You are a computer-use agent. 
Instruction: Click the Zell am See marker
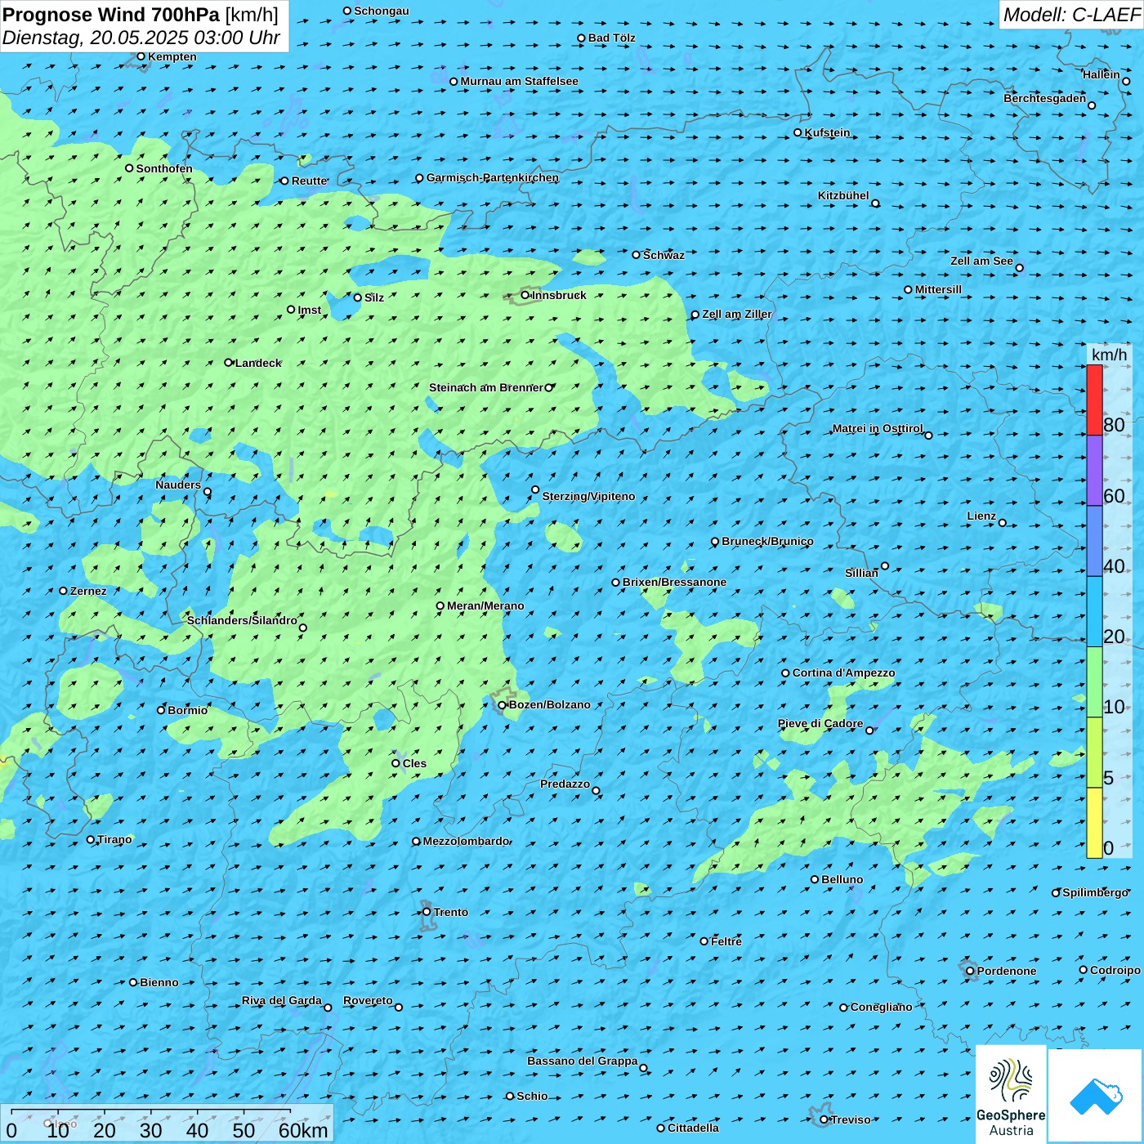(x=1019, y=268)
